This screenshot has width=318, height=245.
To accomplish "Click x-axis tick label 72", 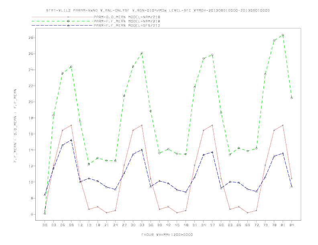I will pos(256,225).
